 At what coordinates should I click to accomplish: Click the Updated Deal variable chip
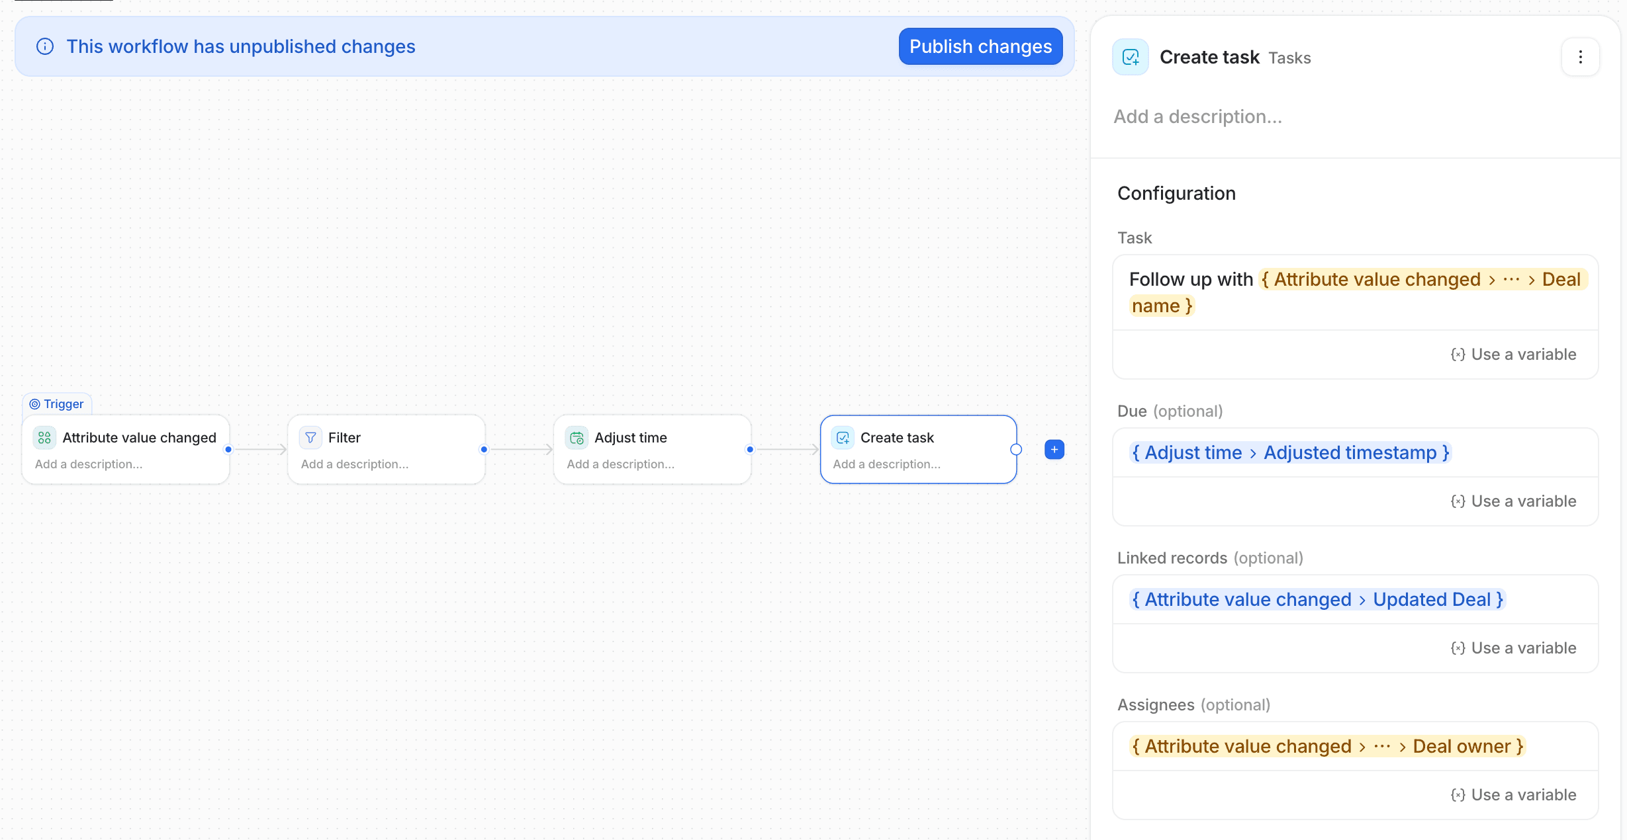[1317, 599]
